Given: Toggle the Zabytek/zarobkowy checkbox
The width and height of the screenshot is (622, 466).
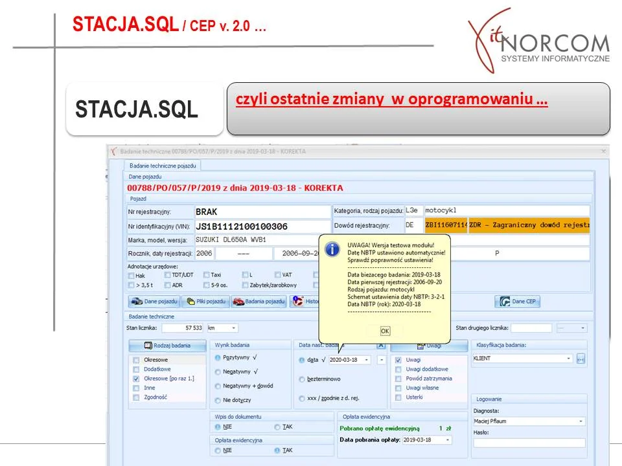Looking at the screenshot, I should (245, 285).
